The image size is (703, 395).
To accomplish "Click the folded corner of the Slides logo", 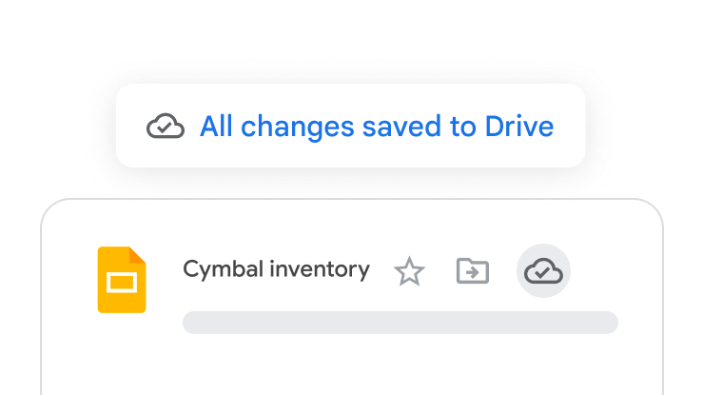I will click(138, 255).
